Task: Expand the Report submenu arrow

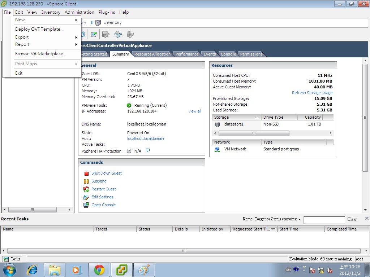Action: pos(76,44)
